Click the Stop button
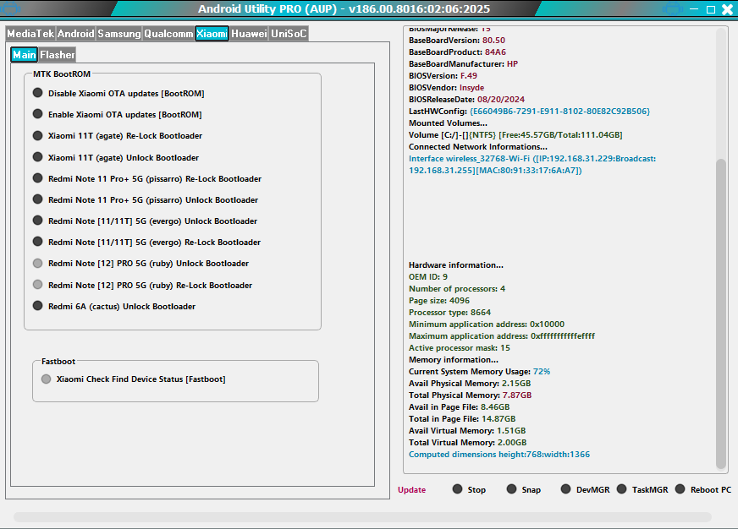738x529 pixels. [x=469, y=489]
